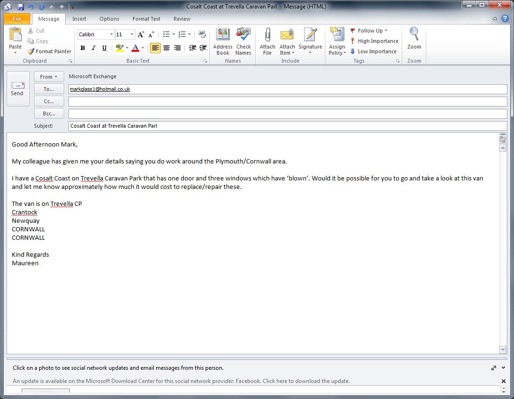Open the Attach Item menu

[287, 41]
